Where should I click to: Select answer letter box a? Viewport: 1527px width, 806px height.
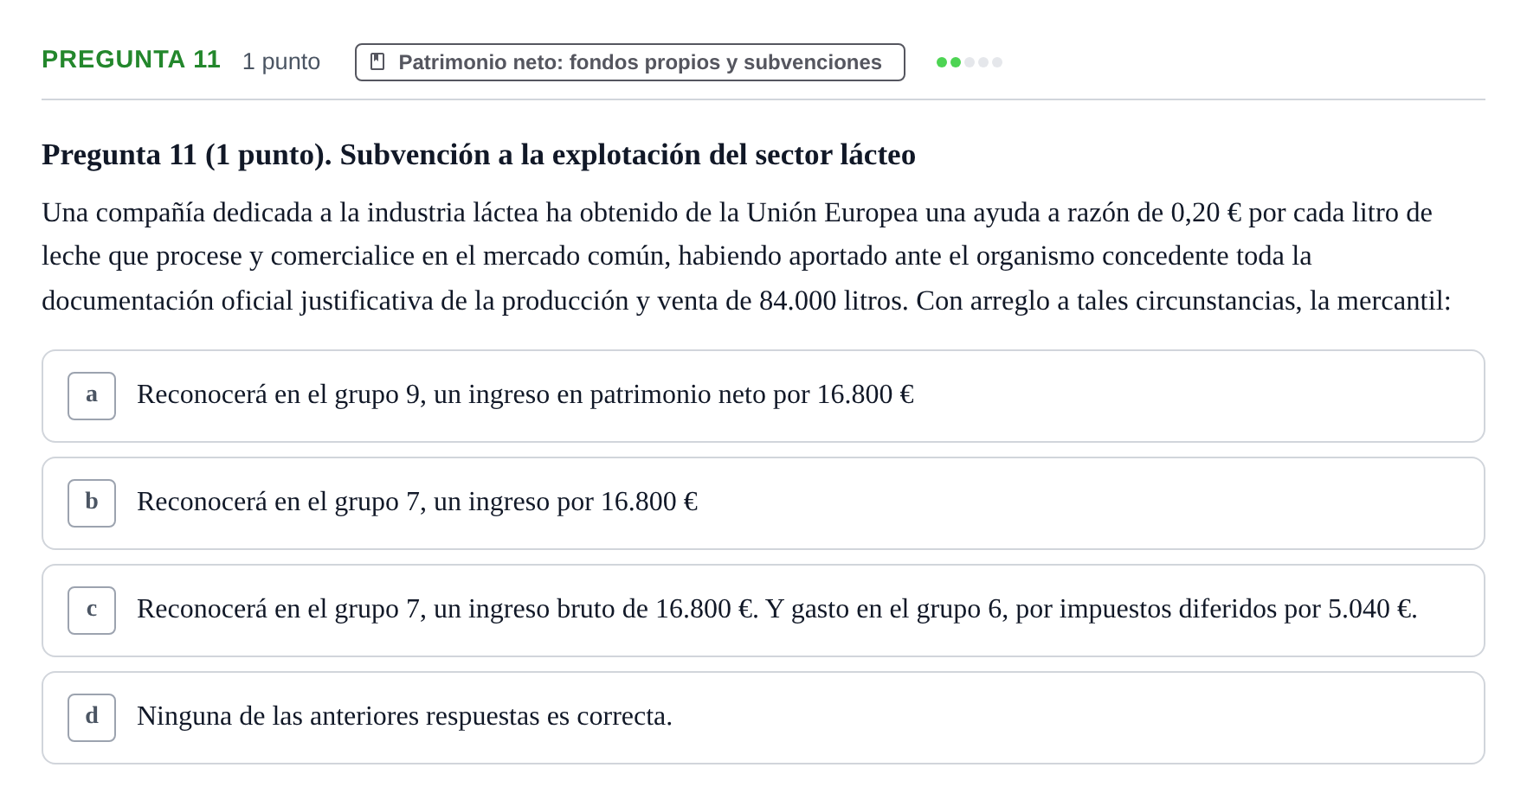pyautogui.click(x=92, y=396)
